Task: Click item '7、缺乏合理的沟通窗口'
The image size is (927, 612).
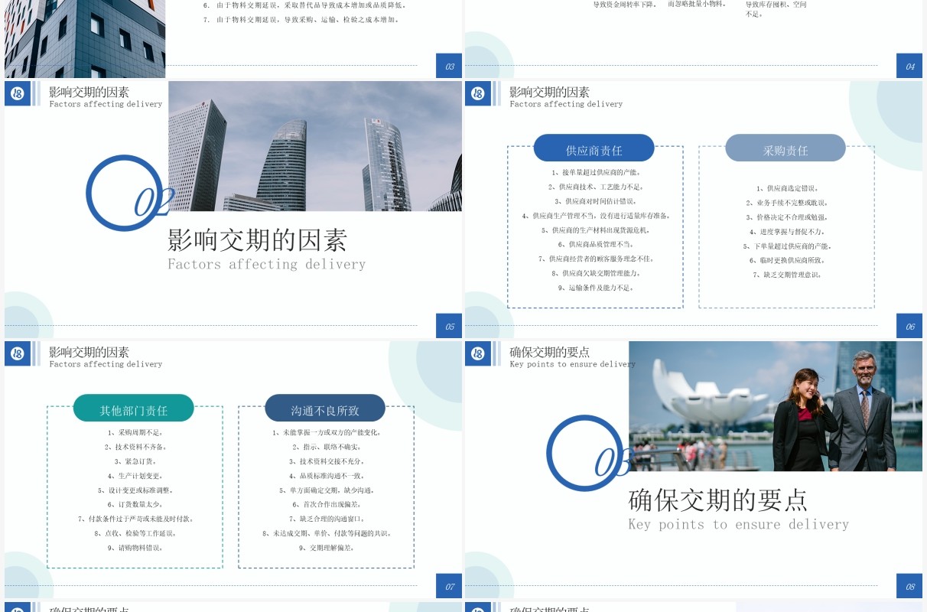Action: tap(326, 519)
